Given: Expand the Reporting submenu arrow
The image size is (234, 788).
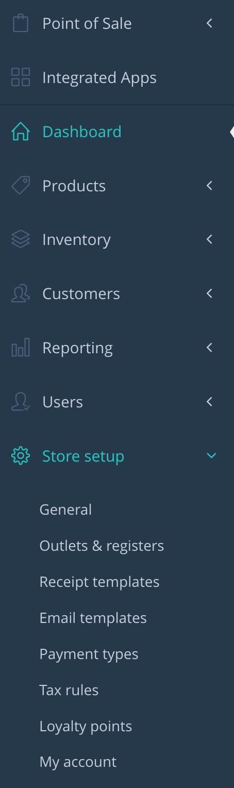Looking at the screenshot, I should 209,348.
